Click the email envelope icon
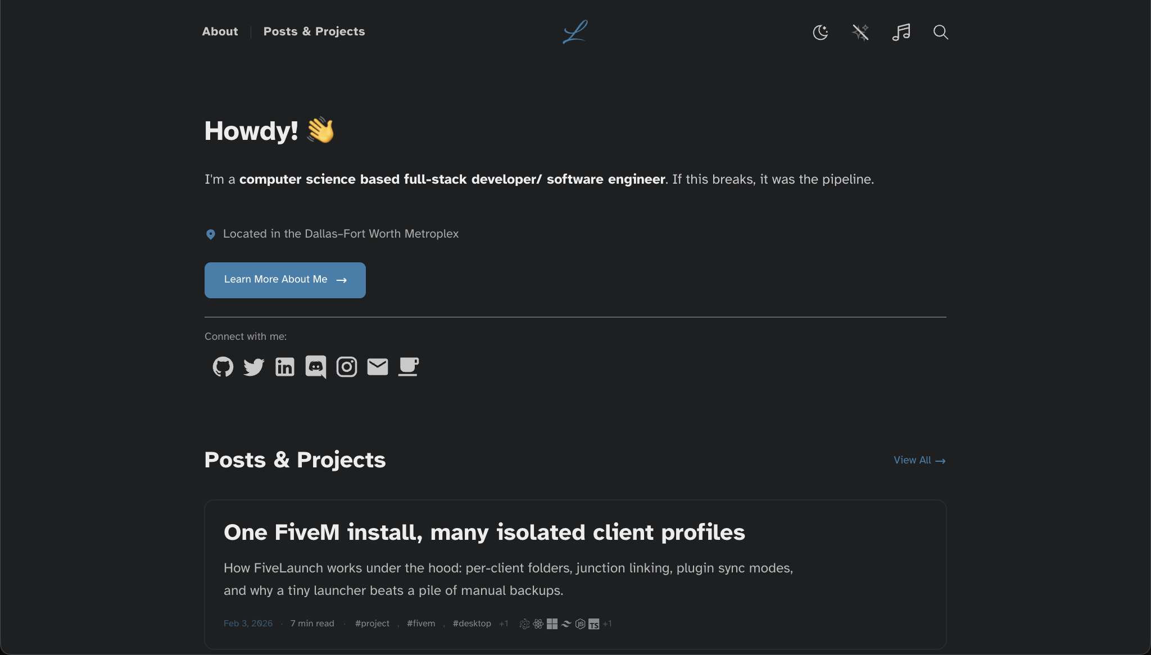 (x=378, y=367)
